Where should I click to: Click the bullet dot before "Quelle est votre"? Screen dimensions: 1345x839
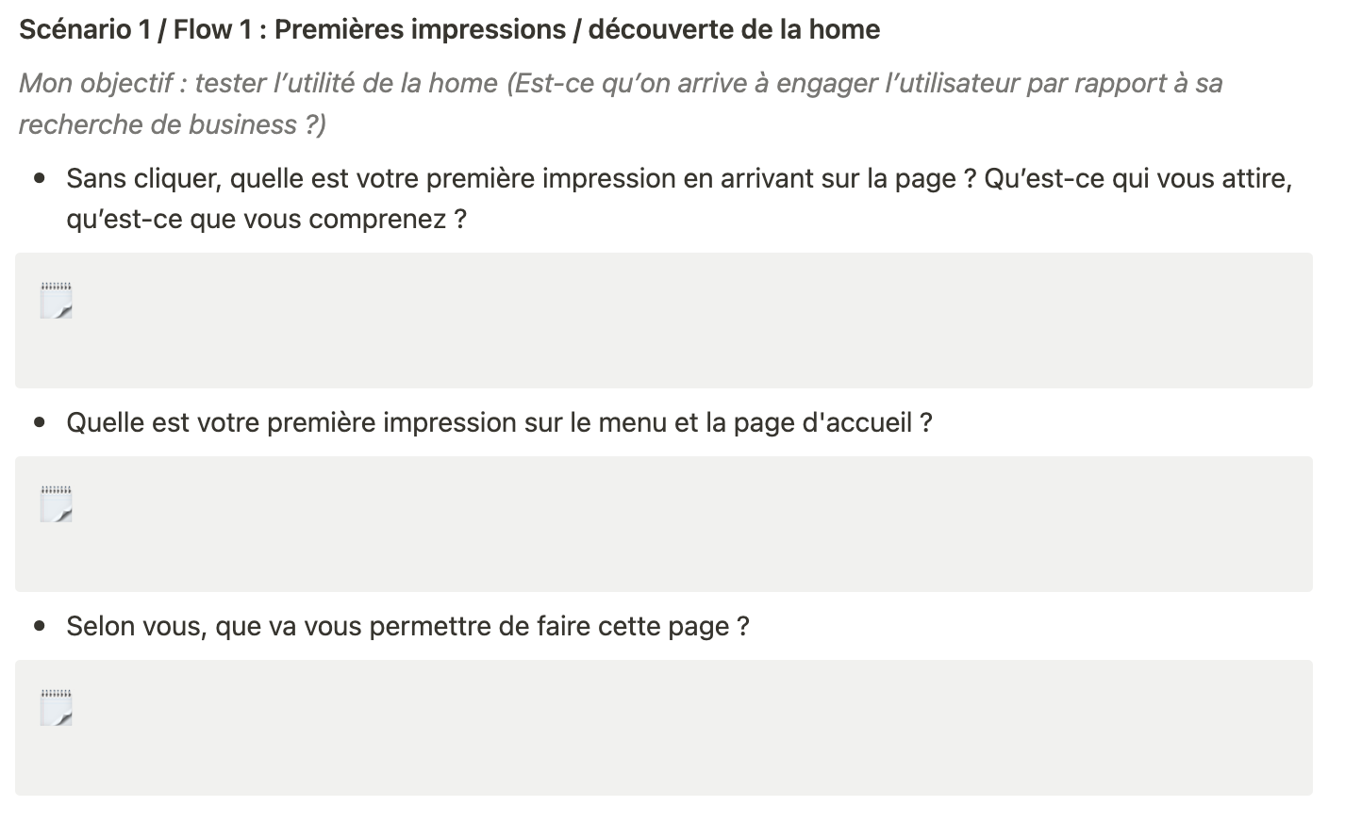pos(40,422)
